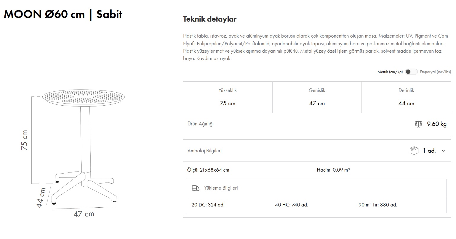Click the delivery truck icon
This screenshot has width=456, height=239.
196,188
